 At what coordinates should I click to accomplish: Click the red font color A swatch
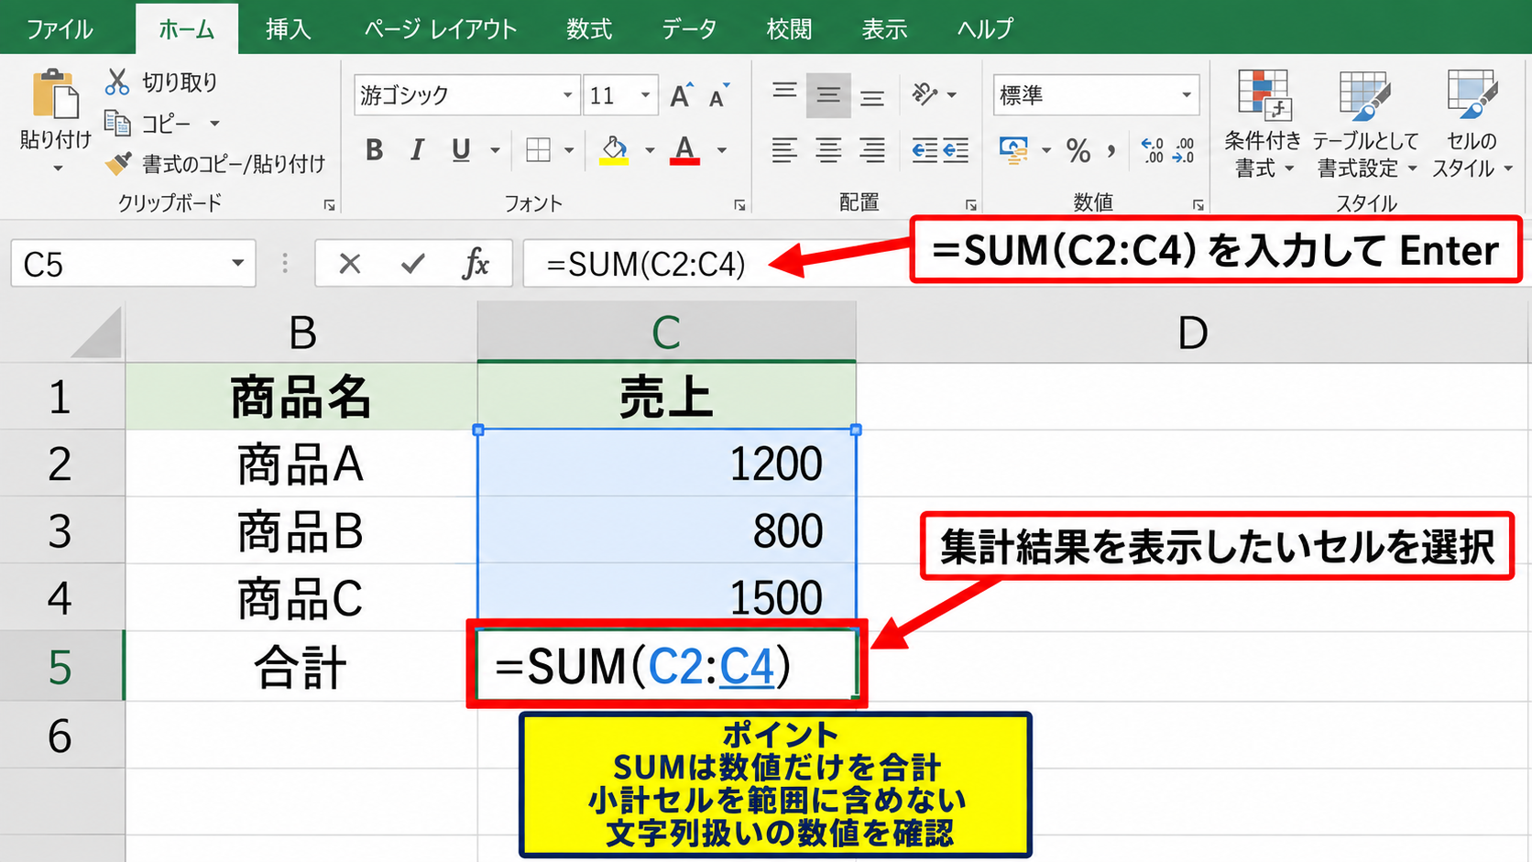[x=684, y=150]
